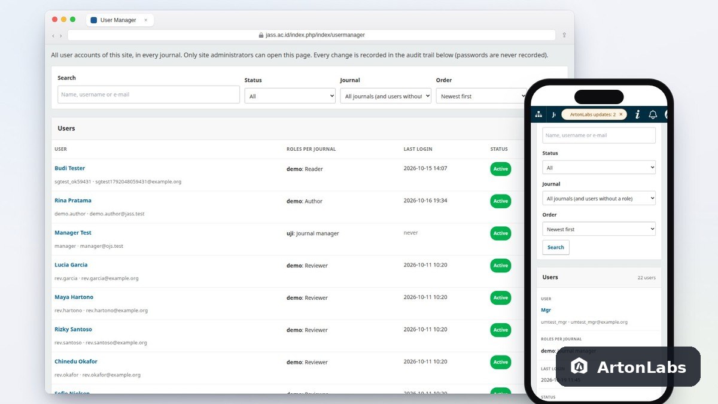Open the Status dropdown on the phone
The image size is (718, 404).
coord(599,168)
